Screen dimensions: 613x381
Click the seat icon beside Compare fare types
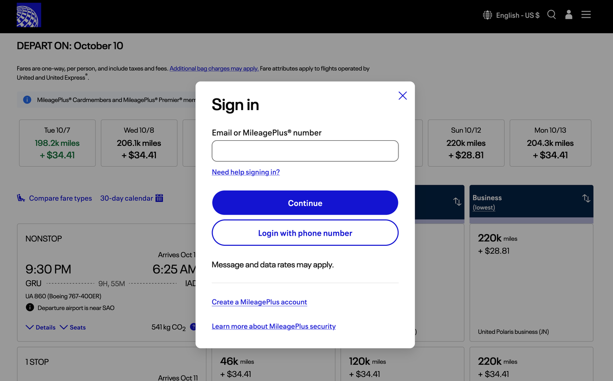click(21, 198)
